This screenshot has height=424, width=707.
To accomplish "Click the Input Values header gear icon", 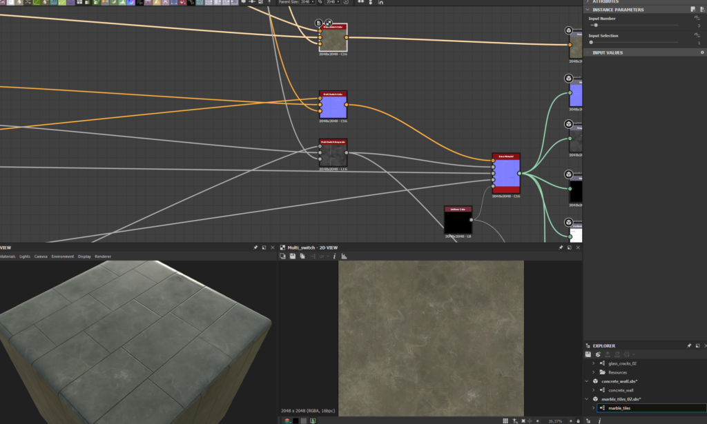I will (702, 52).
